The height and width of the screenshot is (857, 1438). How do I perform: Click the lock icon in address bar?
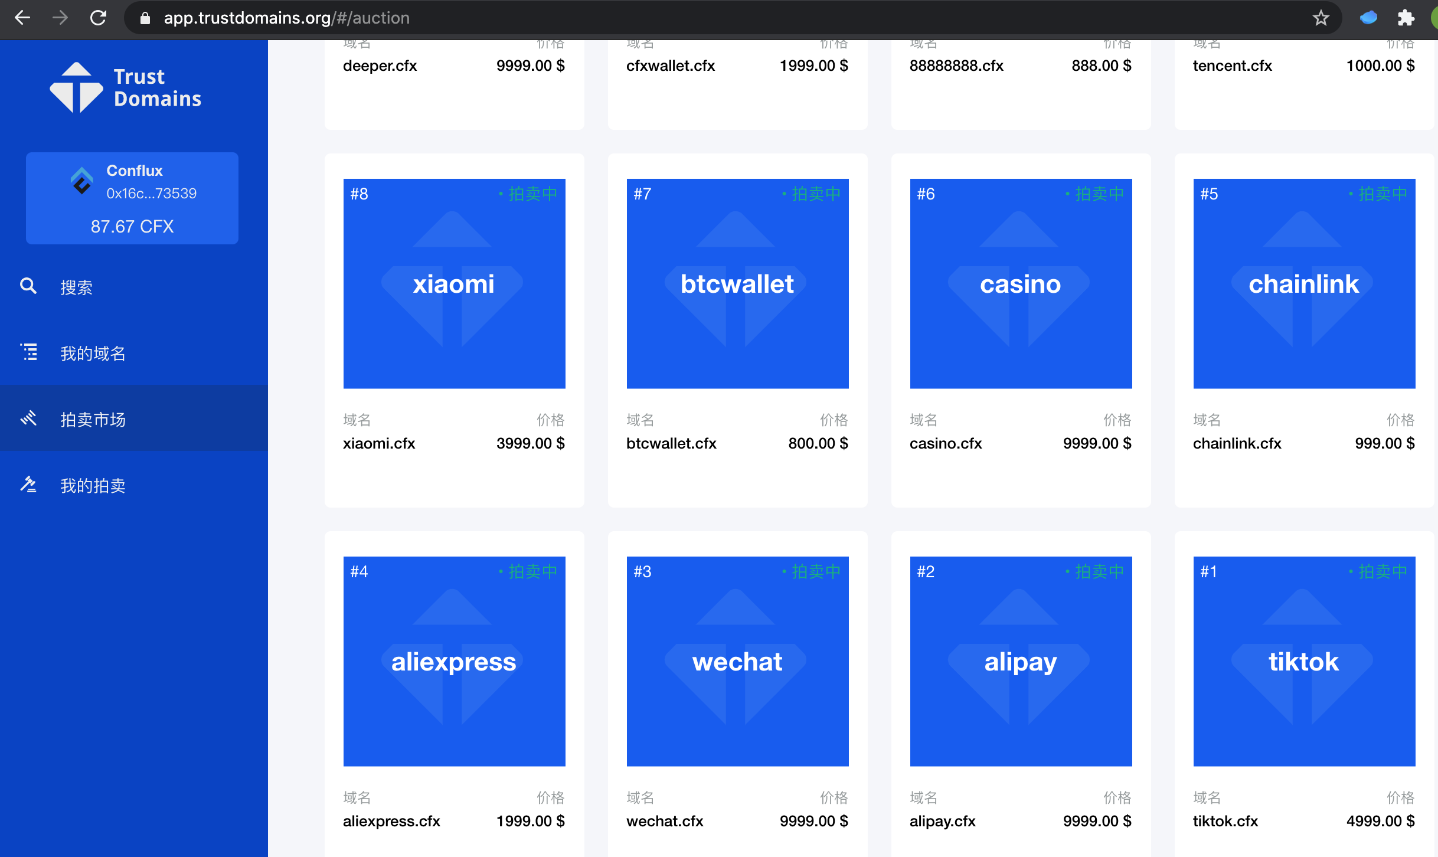coord(145,18)
